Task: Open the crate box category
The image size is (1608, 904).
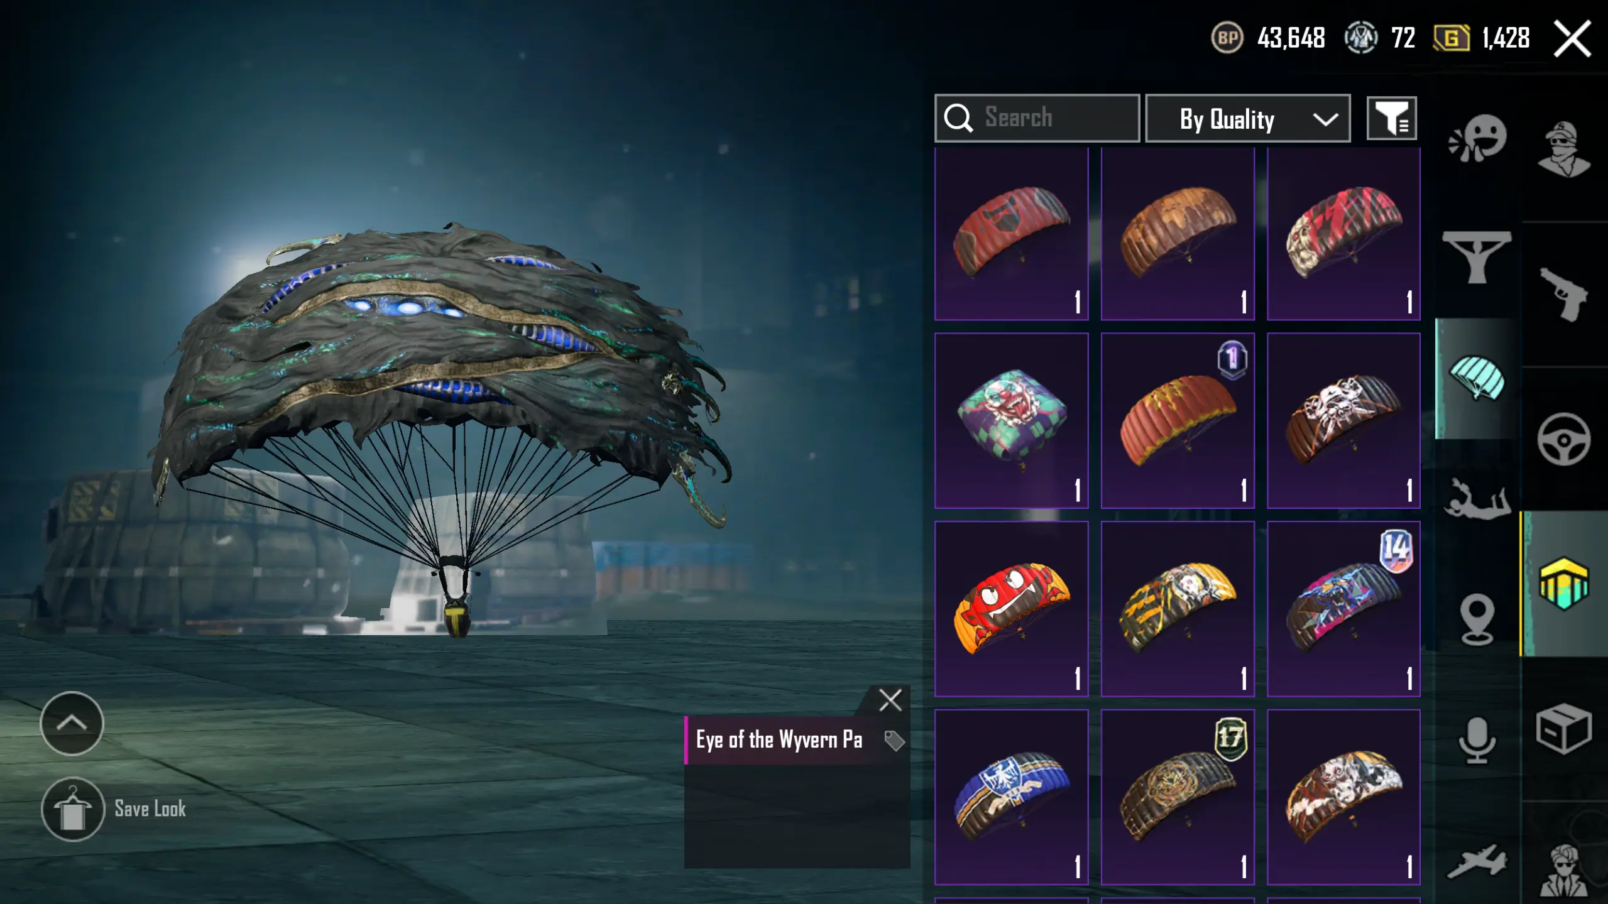Action: click(x=1564, y=729)
